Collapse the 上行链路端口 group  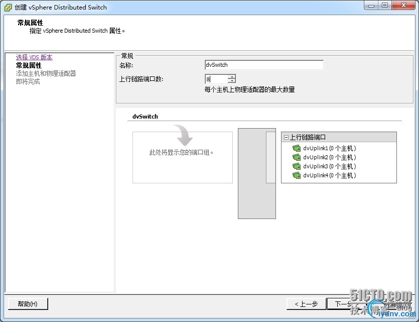pos(286,138)
